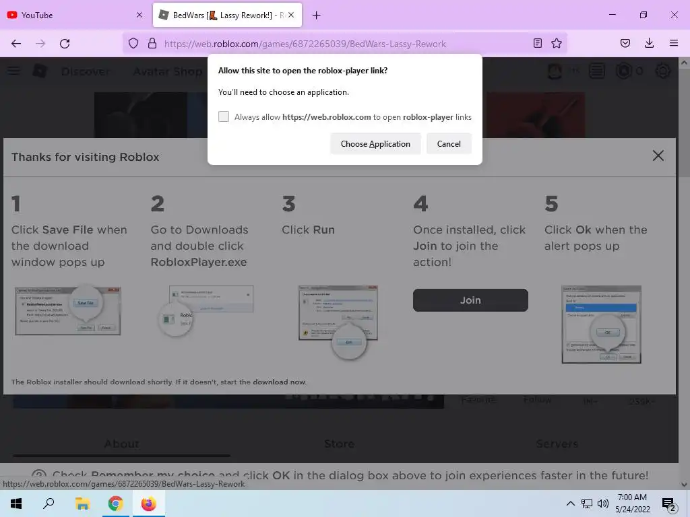Viewport: 690px width, 517px height.
Task: Reload the current page
Action: click(x=65, y=43)
